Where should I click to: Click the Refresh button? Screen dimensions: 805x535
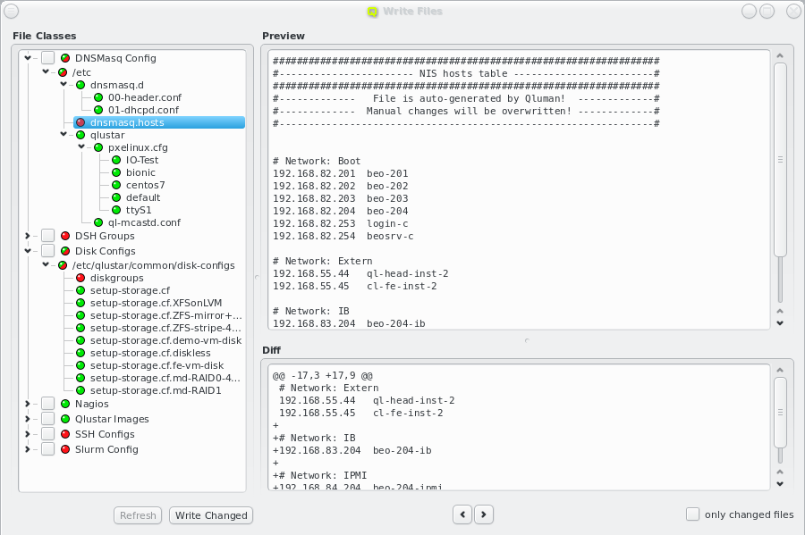click(x=138, y=515)
